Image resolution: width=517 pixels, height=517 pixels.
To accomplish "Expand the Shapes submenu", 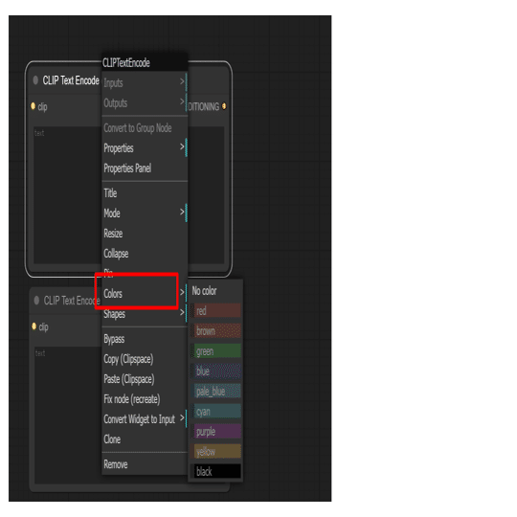I will (145, 314).
